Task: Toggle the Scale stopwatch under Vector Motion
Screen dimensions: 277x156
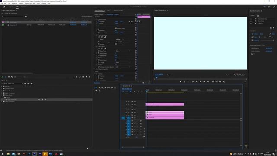Action: 99,24
